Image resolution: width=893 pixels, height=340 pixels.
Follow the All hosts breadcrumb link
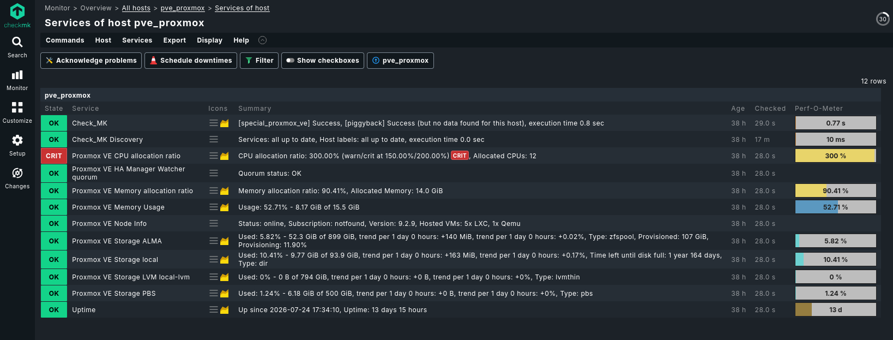point(136,8)
